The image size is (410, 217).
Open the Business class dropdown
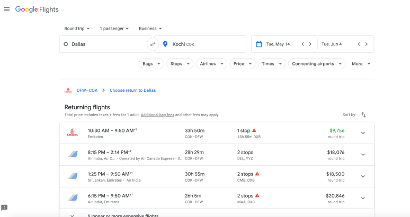tap(150, 29)
